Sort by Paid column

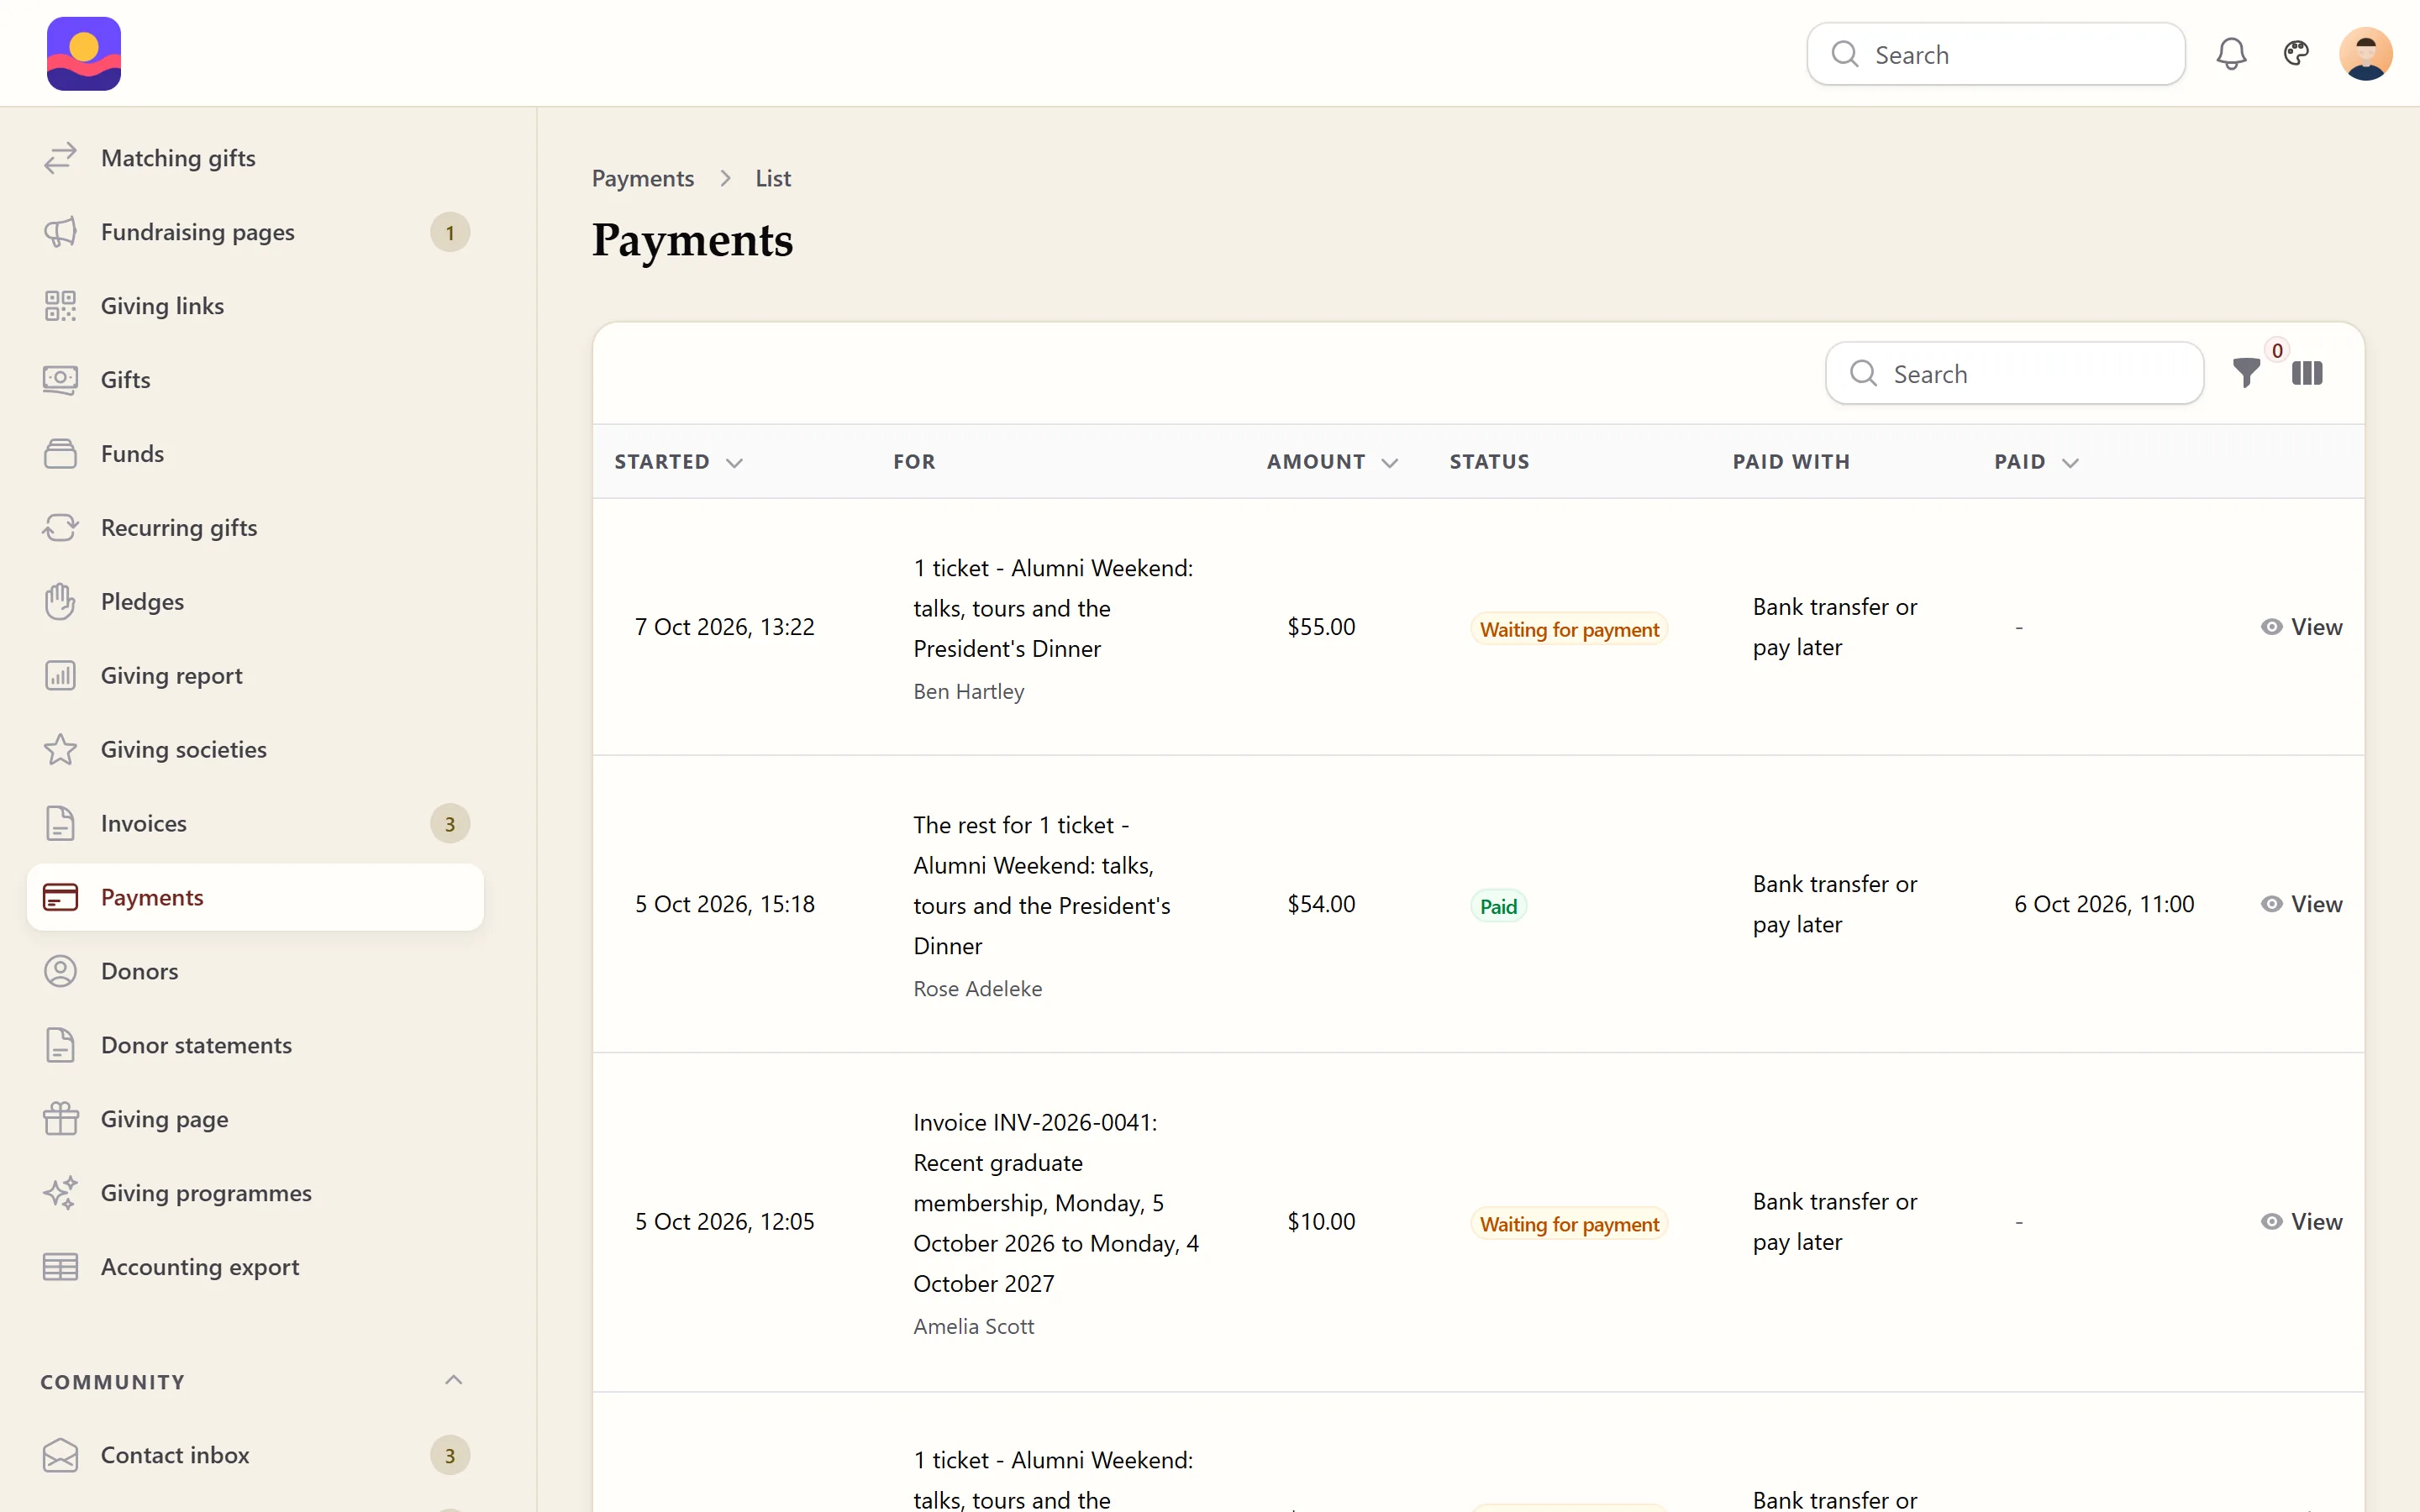(2036, 462)
